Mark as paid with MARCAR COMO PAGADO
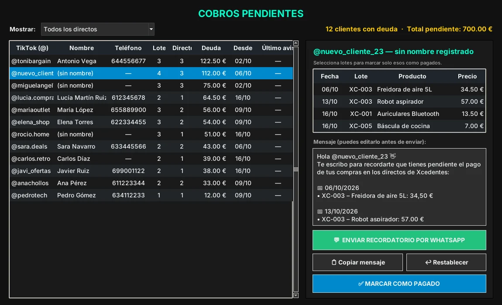This screenshot has width=502, height=305. point(399,284)
